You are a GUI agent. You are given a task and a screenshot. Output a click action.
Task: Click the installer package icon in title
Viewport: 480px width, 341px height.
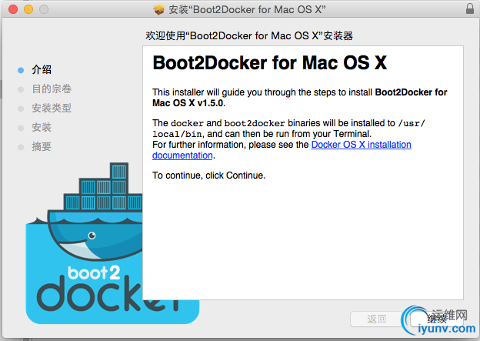point(159,9)
